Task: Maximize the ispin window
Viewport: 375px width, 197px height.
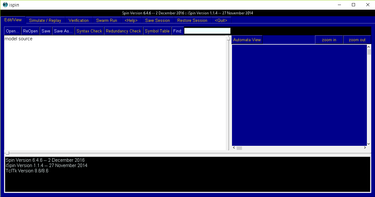Action: click(353, 5)
